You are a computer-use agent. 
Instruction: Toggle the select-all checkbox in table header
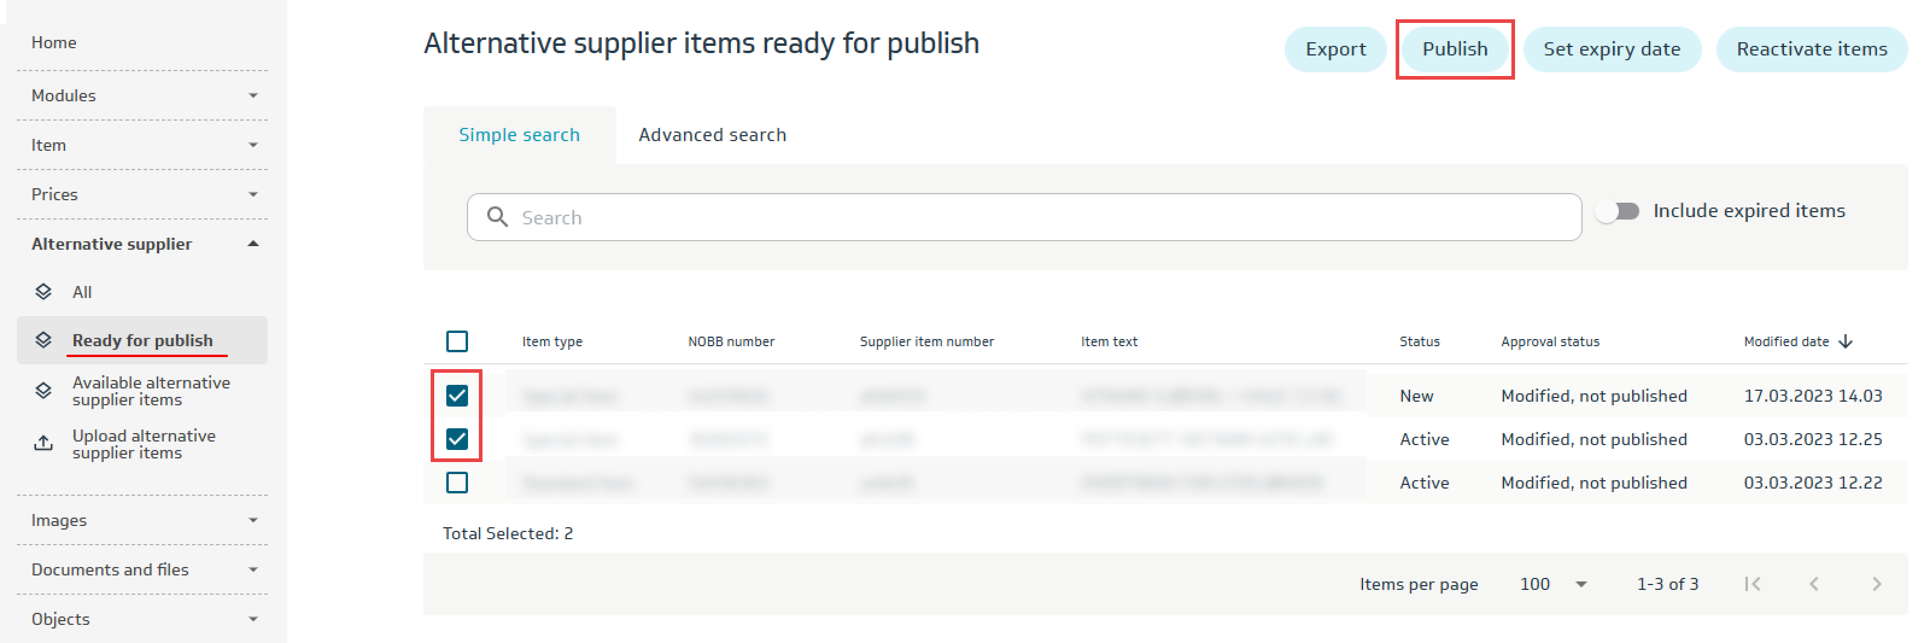coord(457,342)
